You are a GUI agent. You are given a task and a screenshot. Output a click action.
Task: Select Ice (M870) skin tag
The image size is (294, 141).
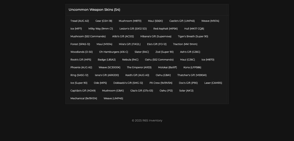point(208,60)
